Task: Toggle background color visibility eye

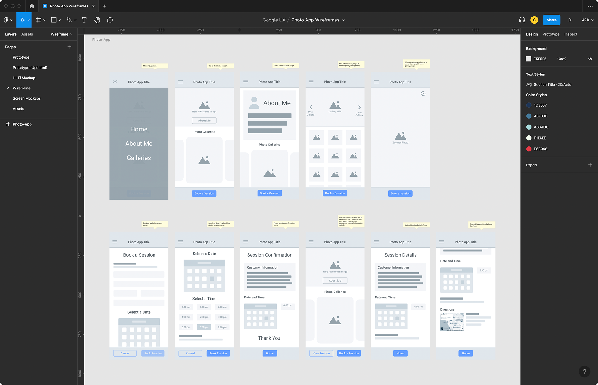Action: (x=590, y=59)
